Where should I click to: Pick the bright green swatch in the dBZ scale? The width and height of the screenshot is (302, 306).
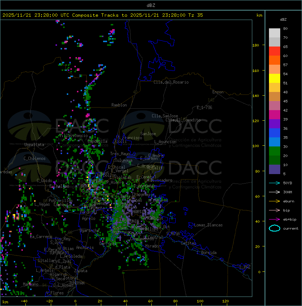[x=274, y=151]
